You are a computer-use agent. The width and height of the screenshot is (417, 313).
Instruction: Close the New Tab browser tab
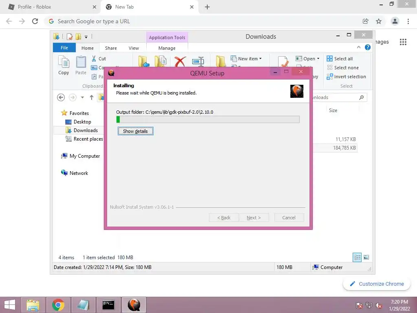coord(192,7)
